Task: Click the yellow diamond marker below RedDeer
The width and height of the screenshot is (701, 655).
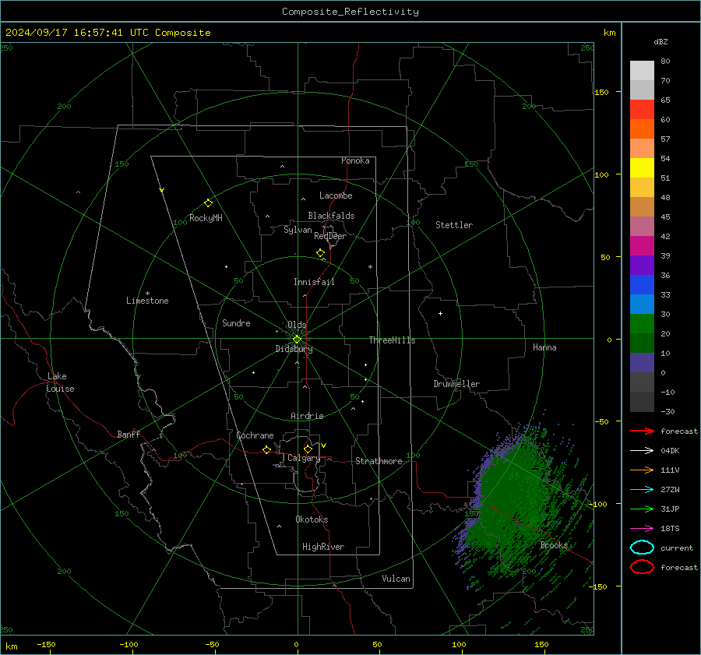Action: 320,253
